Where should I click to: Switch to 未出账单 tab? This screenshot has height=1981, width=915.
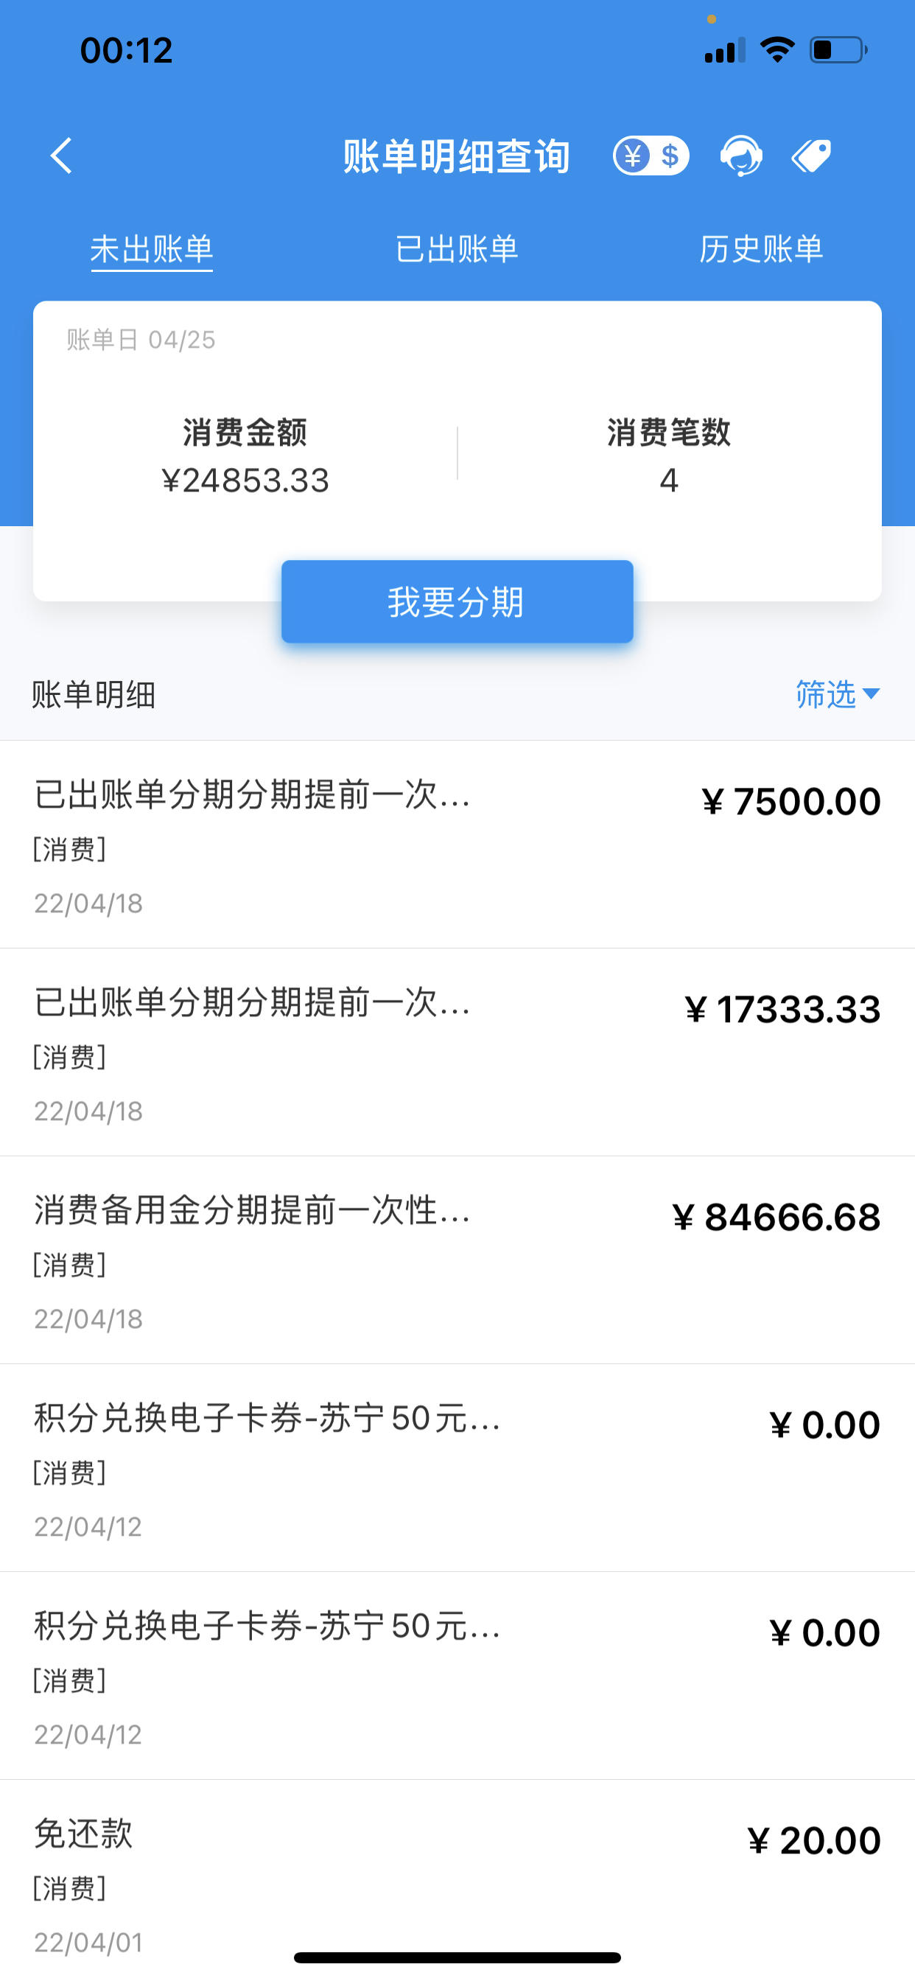pos(152,249)
